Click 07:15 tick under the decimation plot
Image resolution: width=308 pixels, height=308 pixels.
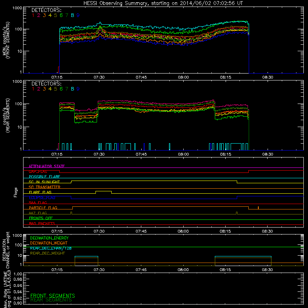point(57,270)
